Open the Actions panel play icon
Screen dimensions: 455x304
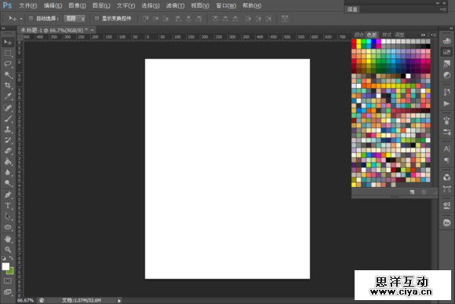pyautogui.click(x=447, y=104)
